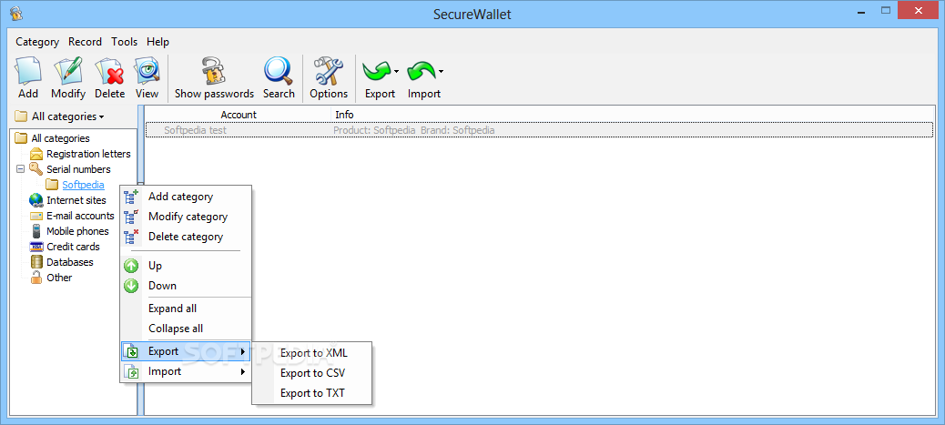
Task: Open the All categories dropdown header
Action: point(59,116)
